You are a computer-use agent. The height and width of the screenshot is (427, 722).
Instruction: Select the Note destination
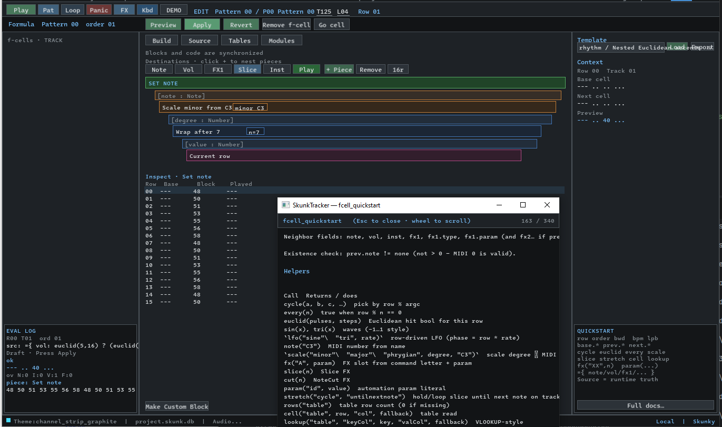(x=159, y=69)
